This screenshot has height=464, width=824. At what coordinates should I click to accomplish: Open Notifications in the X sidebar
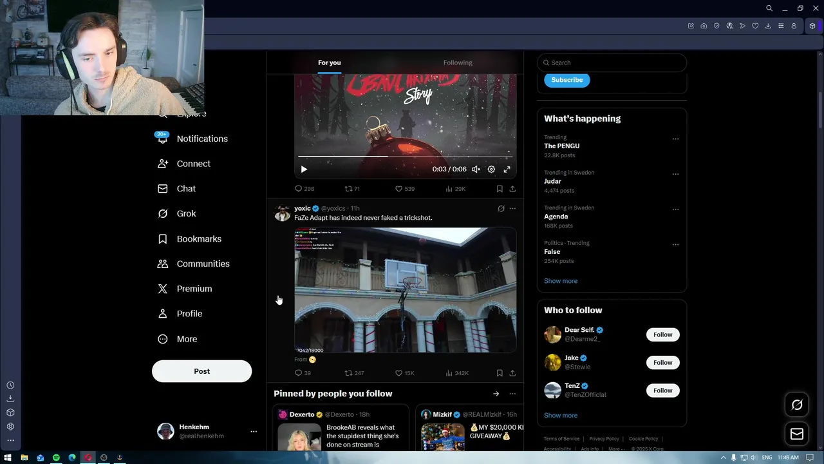192,139
